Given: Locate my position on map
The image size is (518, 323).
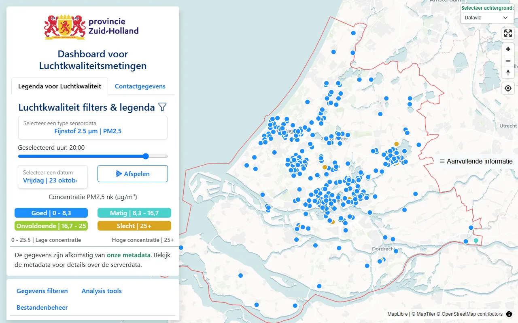Looking at the screenshot, I should tap(508, 88).
